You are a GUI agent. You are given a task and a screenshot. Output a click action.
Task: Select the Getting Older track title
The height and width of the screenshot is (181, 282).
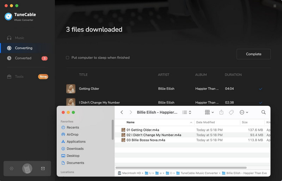click(89, 89)
